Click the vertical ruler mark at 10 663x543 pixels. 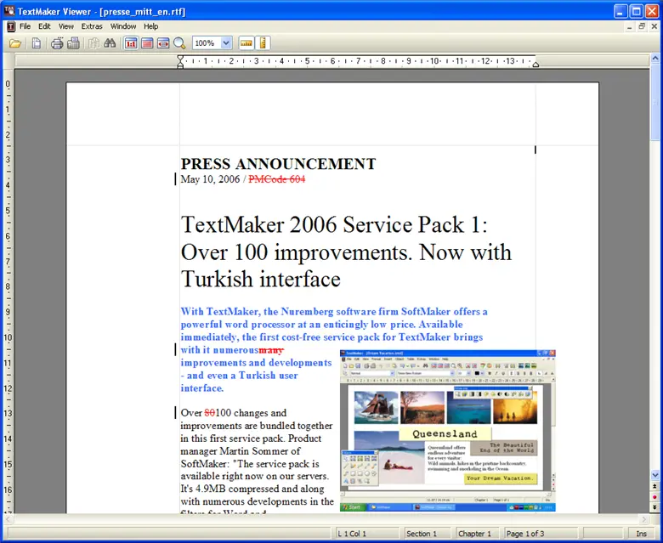pyautogui.click(x=8, y=338)
